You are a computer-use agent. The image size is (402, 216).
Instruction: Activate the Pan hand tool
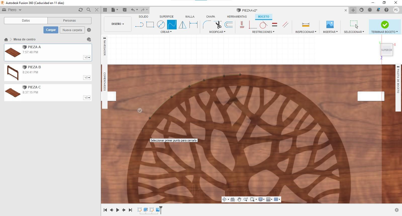click(239, 199)
